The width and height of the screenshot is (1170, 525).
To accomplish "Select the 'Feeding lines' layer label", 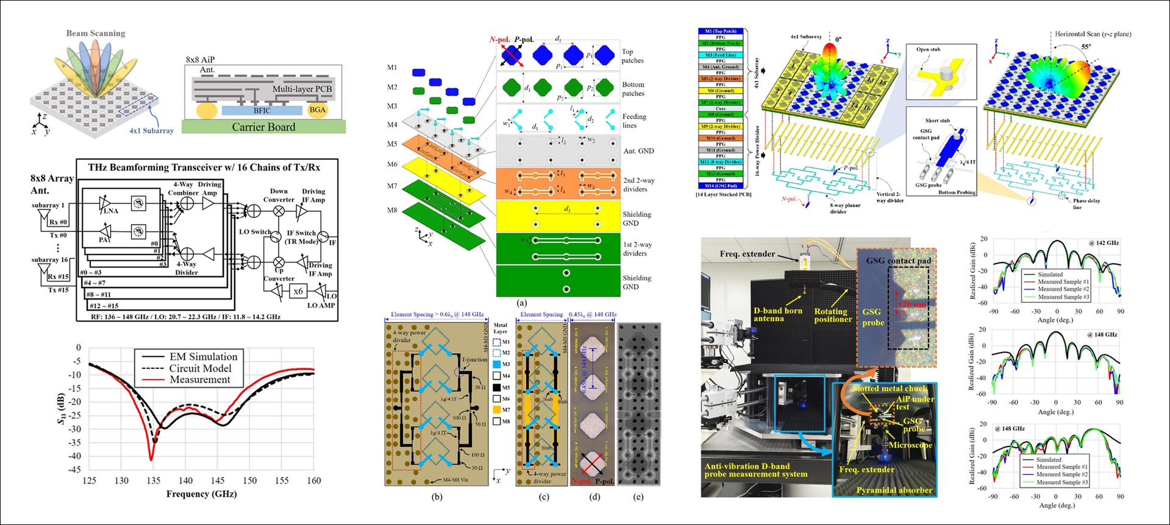I will coord(634,121).
